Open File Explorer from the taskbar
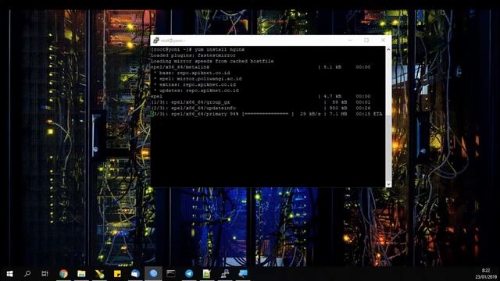Image resolution: width=500 pixels, height=281 pixels. pos(81,274)
